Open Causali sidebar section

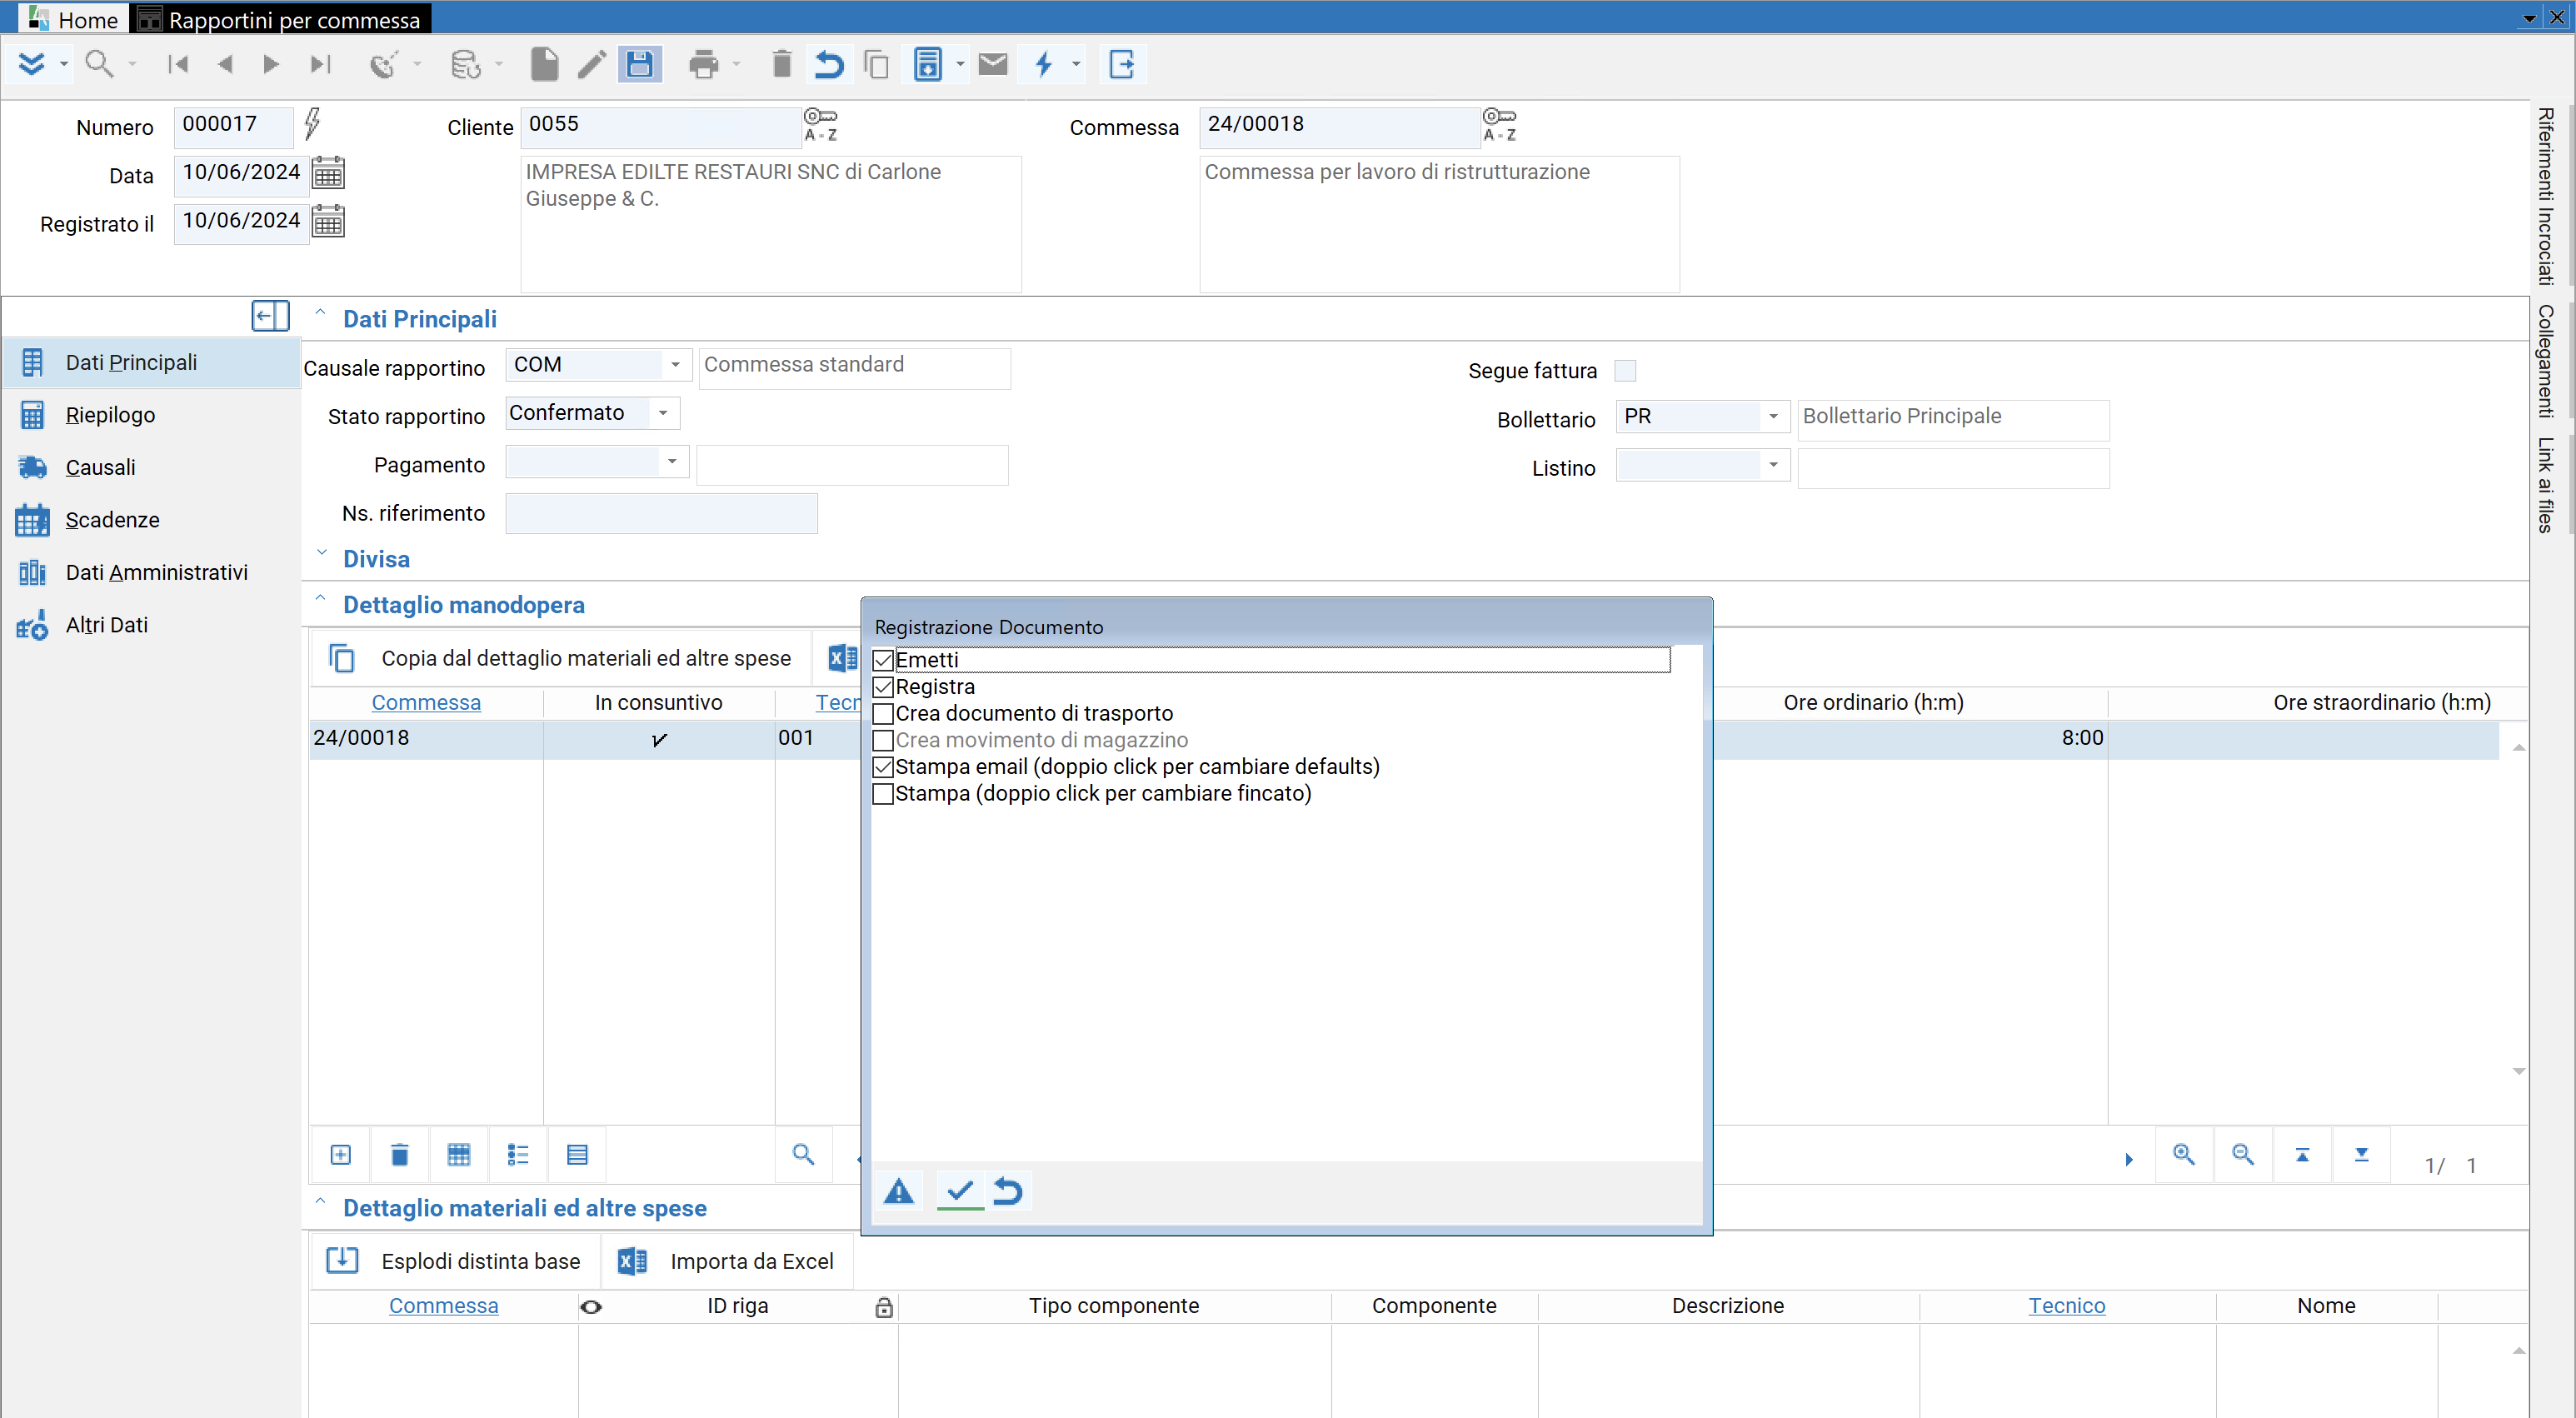point(152,467)
